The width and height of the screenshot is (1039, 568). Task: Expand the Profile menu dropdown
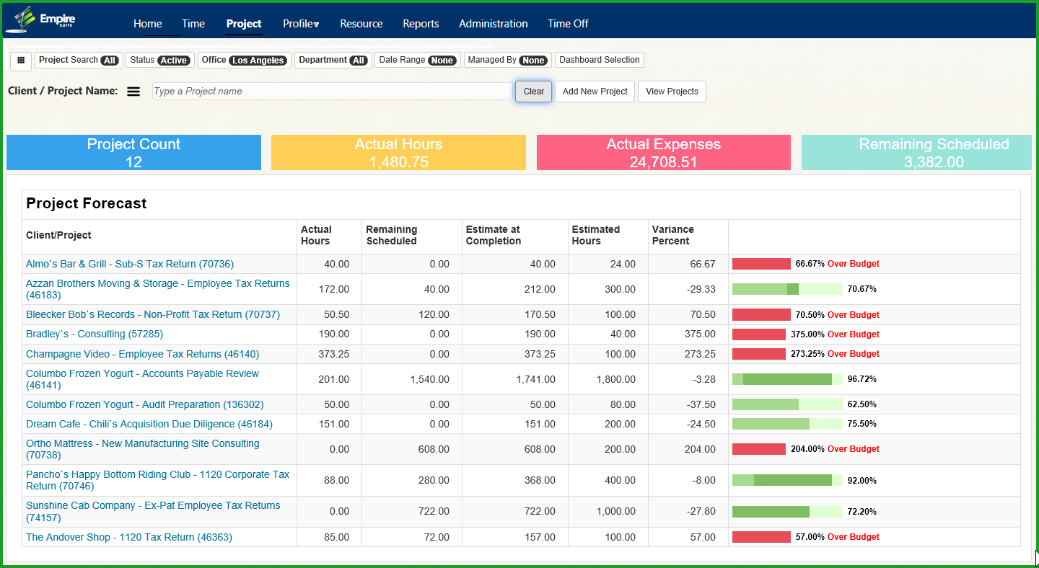[x=301, y=24]
